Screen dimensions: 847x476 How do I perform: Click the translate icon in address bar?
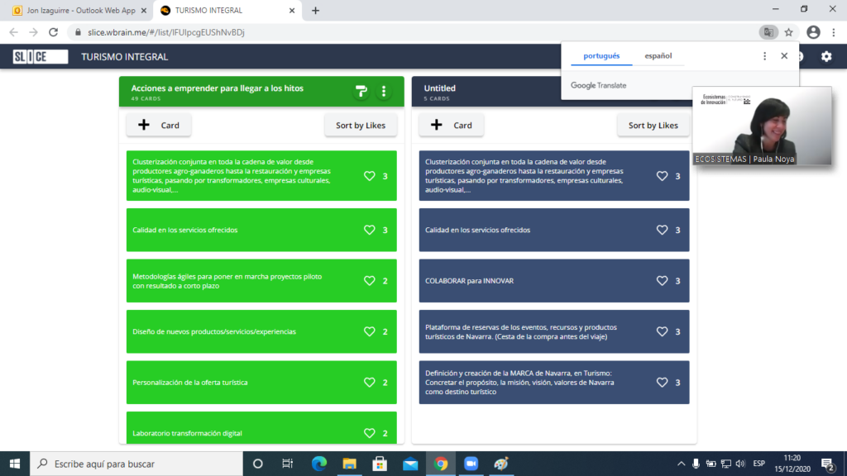pos(768,32)
